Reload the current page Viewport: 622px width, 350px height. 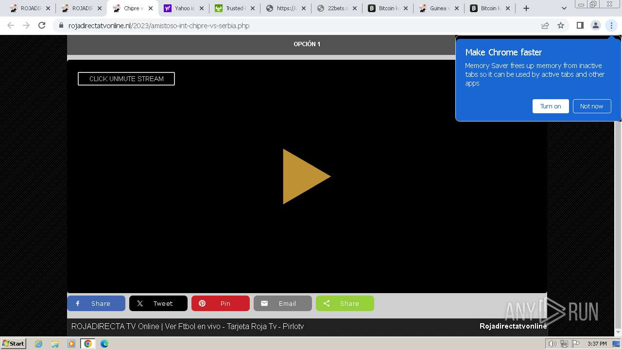(42, 25)
